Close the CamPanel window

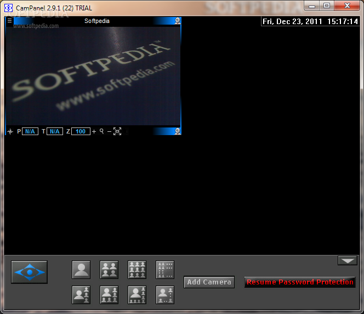pyautogui.click(x=347, y=6)
